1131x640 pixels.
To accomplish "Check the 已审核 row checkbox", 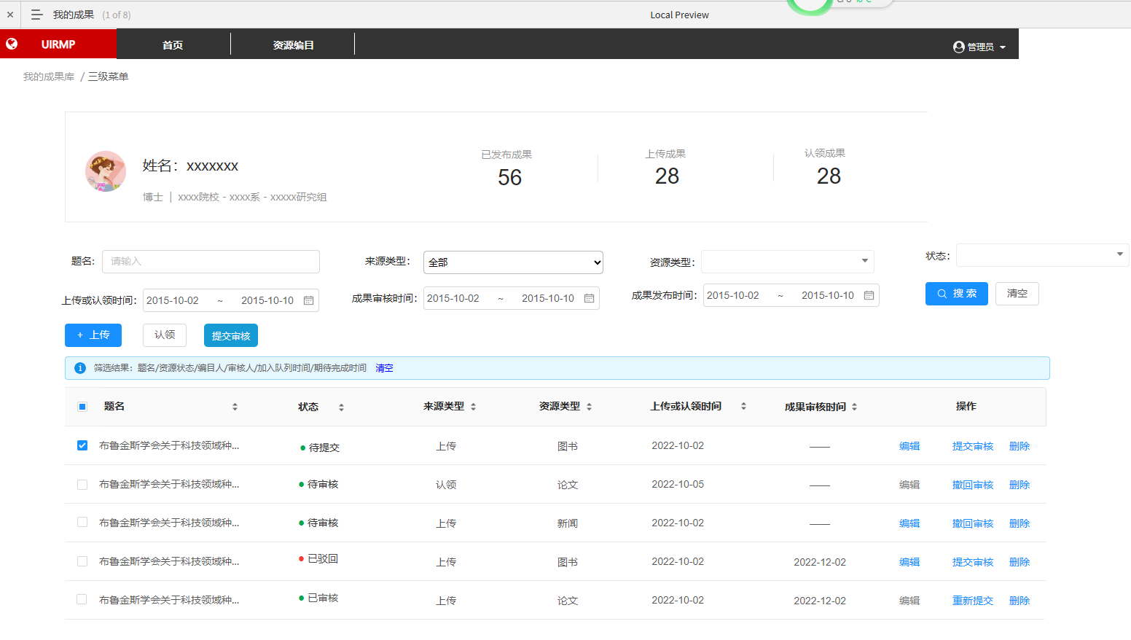I will [x=82, y=600].
